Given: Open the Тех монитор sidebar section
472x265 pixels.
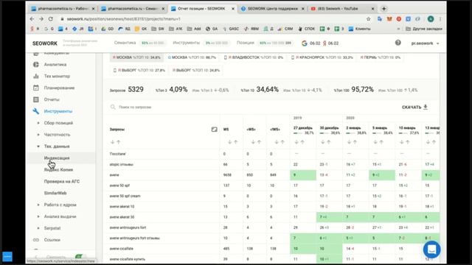Looking at the screenshot, I should [57, 76].
